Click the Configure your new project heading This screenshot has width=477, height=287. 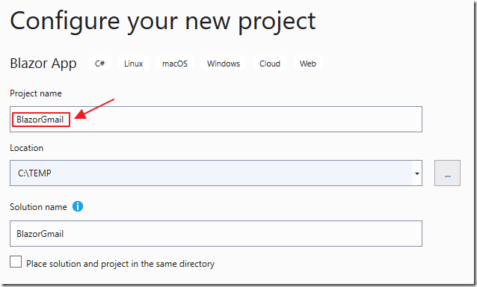pos(163,22)
